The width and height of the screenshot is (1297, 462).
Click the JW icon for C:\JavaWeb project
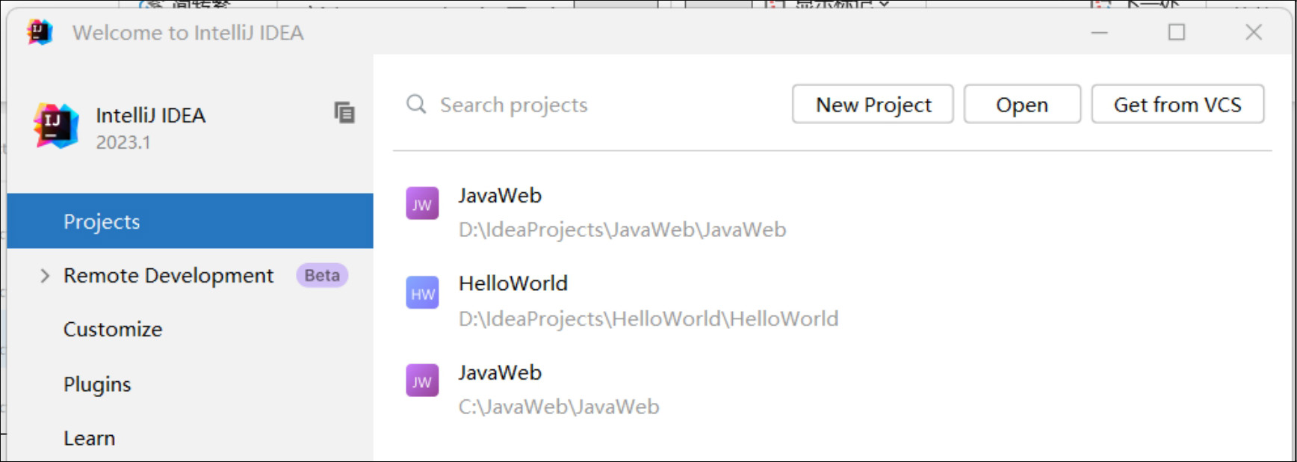(422, 381)
